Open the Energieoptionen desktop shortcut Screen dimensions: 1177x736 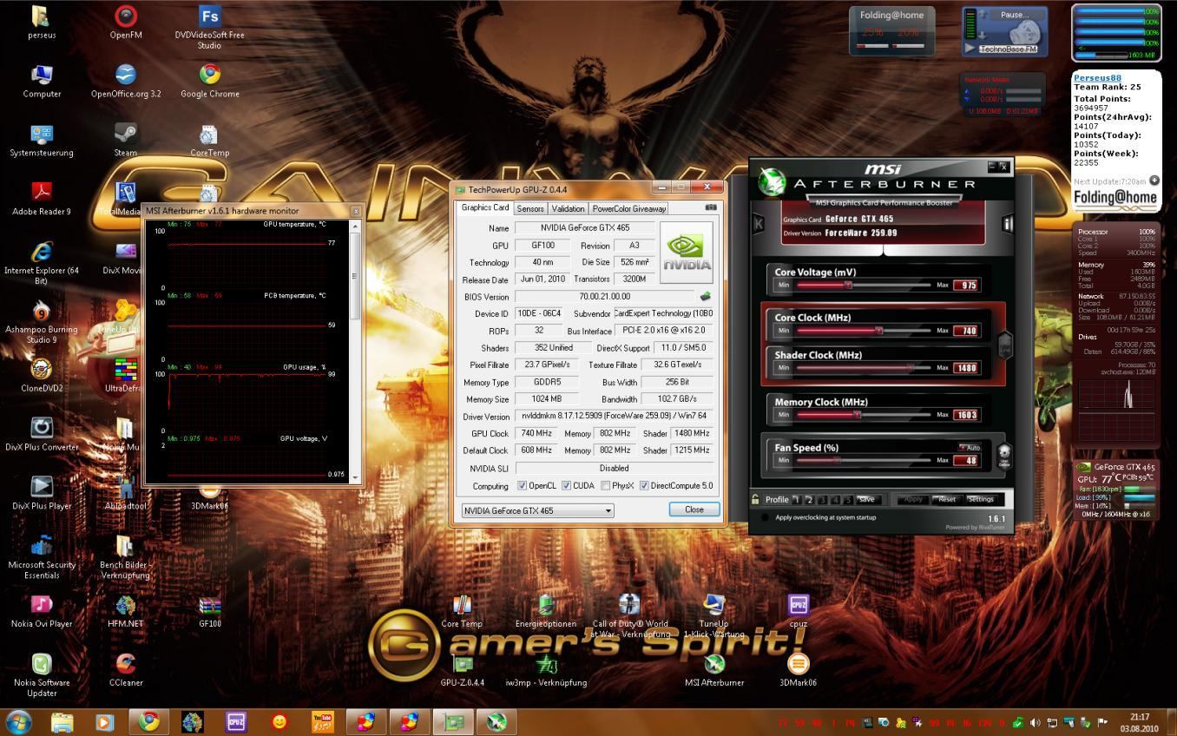[546, 610]
